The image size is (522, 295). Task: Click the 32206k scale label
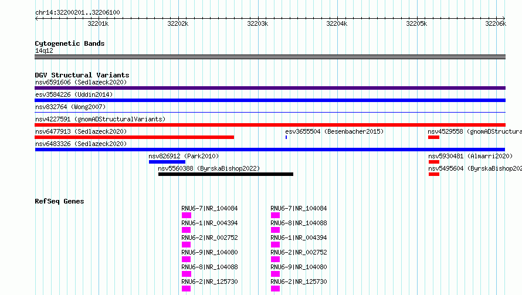[496, 23]
